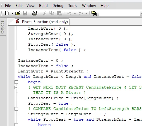Open the New document dropdown arrow
Image resolution: width=142 pixels, height=126 pixels.
tap(12, 14)
